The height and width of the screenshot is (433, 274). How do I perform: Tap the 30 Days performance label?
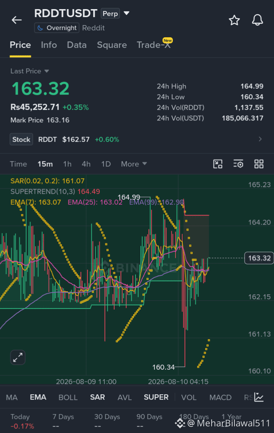pos(107,417)
